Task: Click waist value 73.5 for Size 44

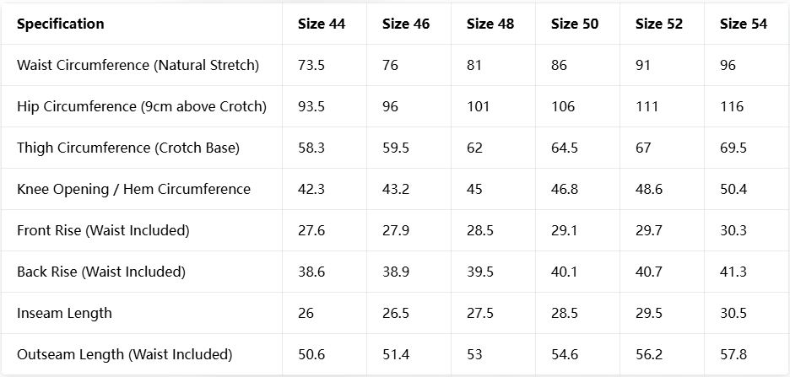Action: (x=311, y=65)
